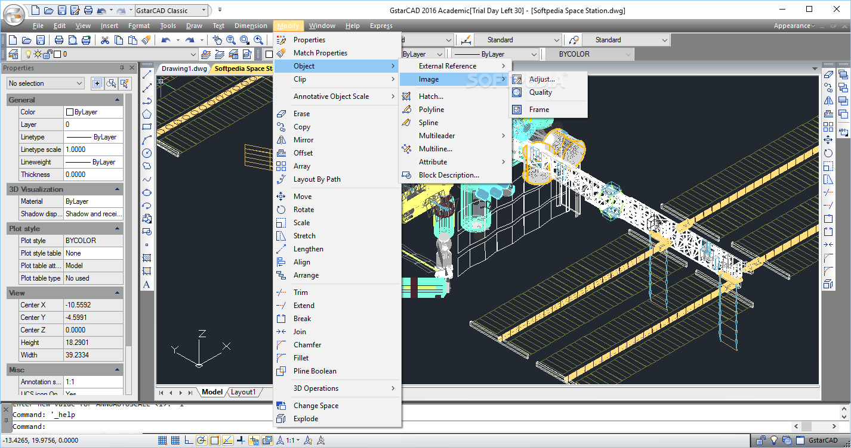Click the Explode icon in right modify toolbar

click(828, 284)
